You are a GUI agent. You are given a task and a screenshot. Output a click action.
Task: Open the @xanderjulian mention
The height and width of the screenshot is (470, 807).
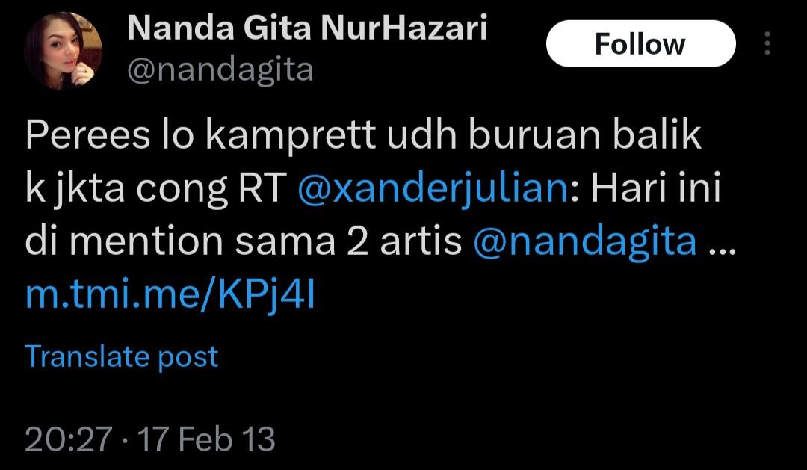click(x=432, y=190)
